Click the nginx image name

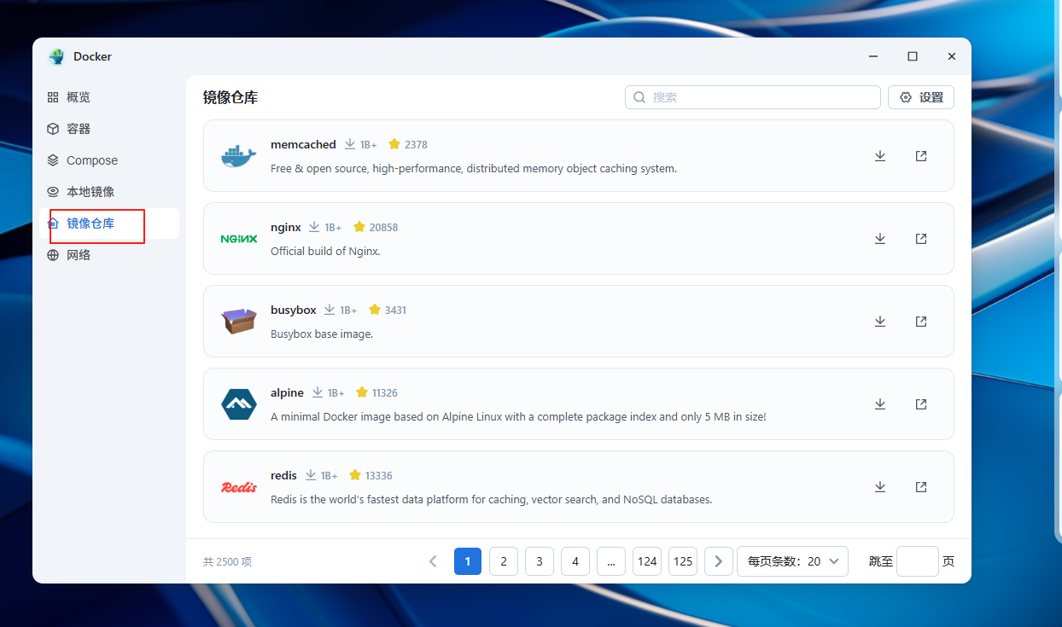(286, 227)
